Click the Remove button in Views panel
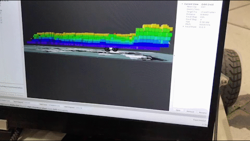This screenshot has width=250, height=141. click(190, 111)
